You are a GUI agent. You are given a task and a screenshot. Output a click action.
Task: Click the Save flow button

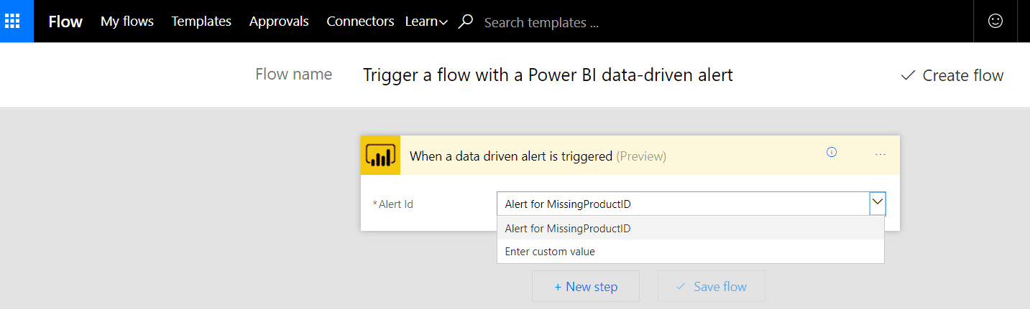tap(712, 286)
